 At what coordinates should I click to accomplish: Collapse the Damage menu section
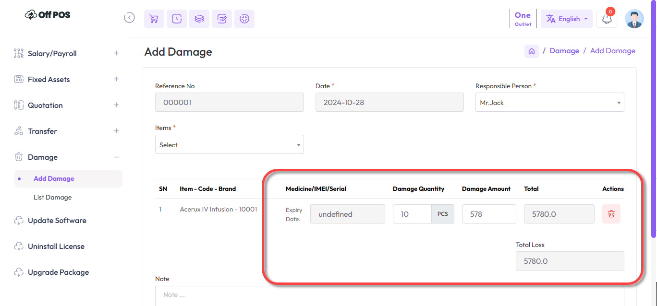point(116,157)
